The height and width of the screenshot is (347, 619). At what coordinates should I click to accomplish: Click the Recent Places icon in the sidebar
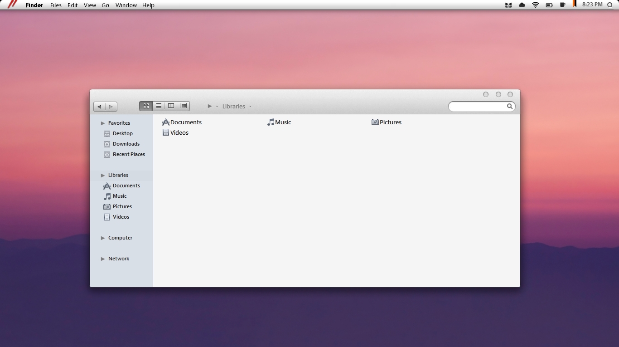[x=107, y=154]
